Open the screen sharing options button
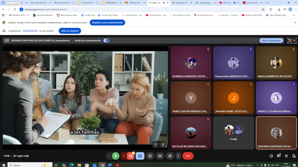 [x=140, y=156]
